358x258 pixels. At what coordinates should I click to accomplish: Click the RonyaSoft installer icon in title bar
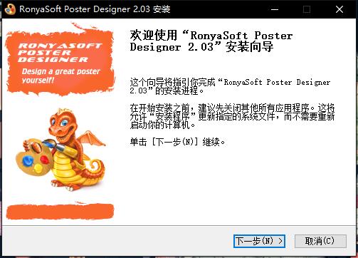point(10,9)
